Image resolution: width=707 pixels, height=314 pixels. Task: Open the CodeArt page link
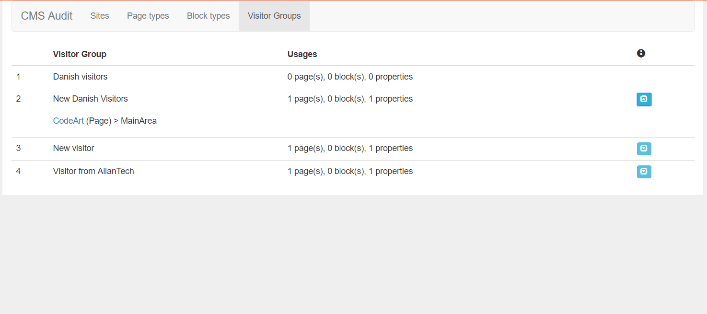[x=69, y=121]
